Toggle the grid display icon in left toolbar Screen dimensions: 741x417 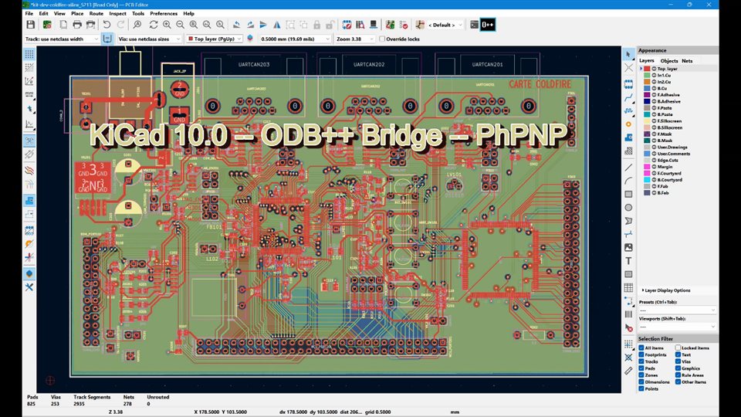29,54
